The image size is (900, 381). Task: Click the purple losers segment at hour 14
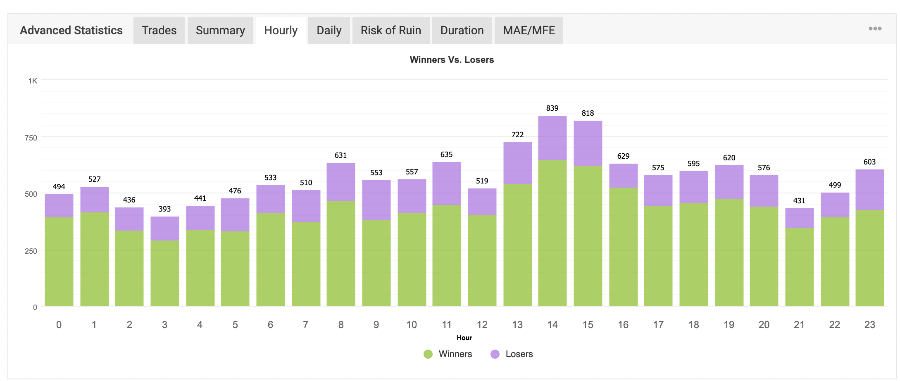pyautogui.click(x=552, y=138)
